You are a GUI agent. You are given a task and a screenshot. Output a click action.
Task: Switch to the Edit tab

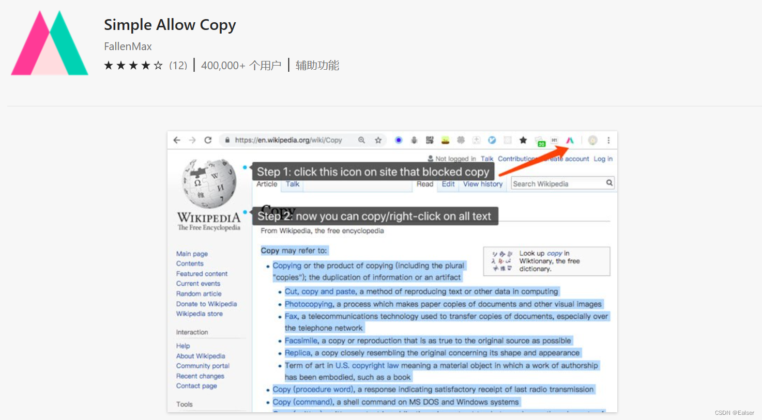click(448, 184)
